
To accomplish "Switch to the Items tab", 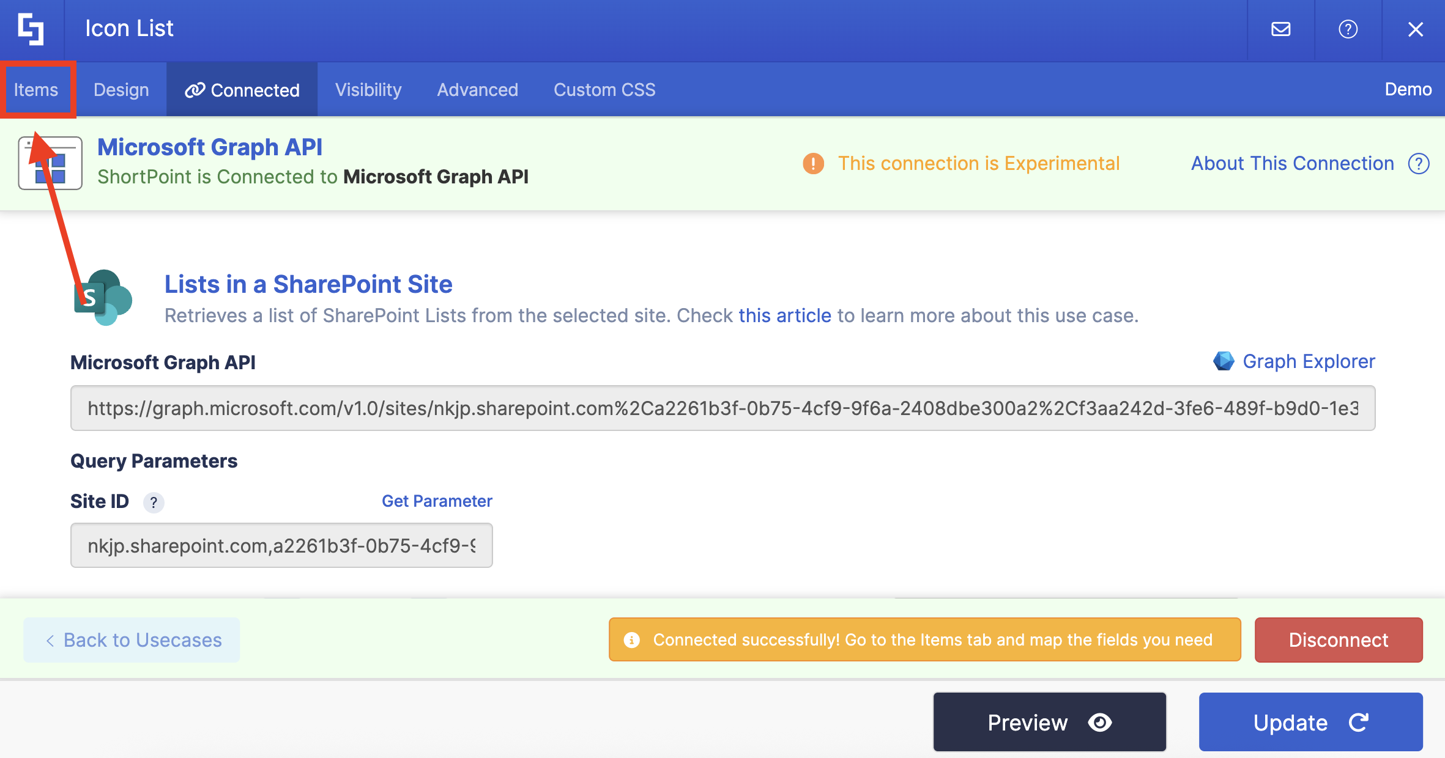I will (x=36, y=90).
